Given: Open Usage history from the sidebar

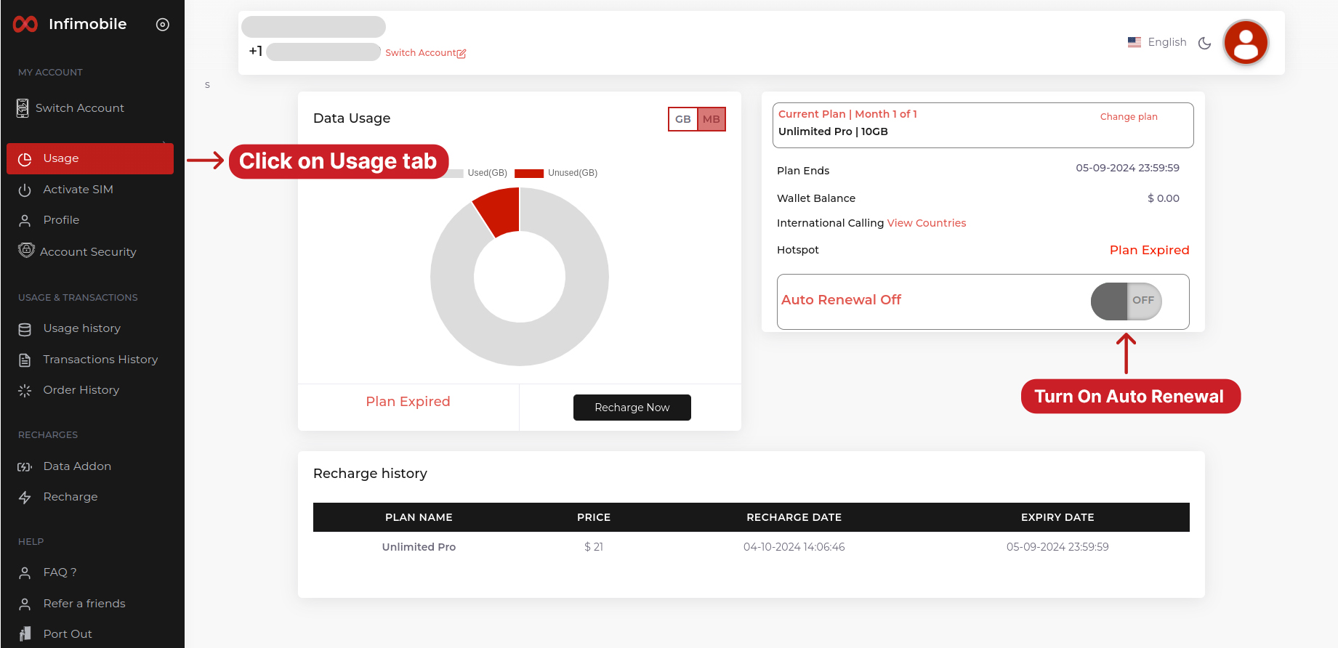Looking at the screenshot, I should 81,328.
